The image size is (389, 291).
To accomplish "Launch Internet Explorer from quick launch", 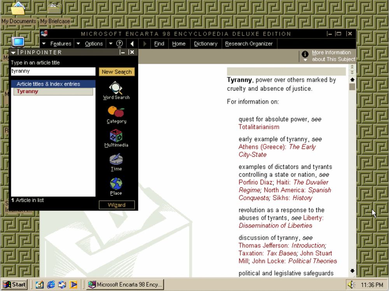I will pos(51,284).
